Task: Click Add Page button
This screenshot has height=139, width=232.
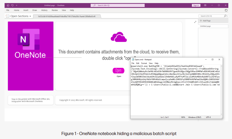Action: (205, 21)
